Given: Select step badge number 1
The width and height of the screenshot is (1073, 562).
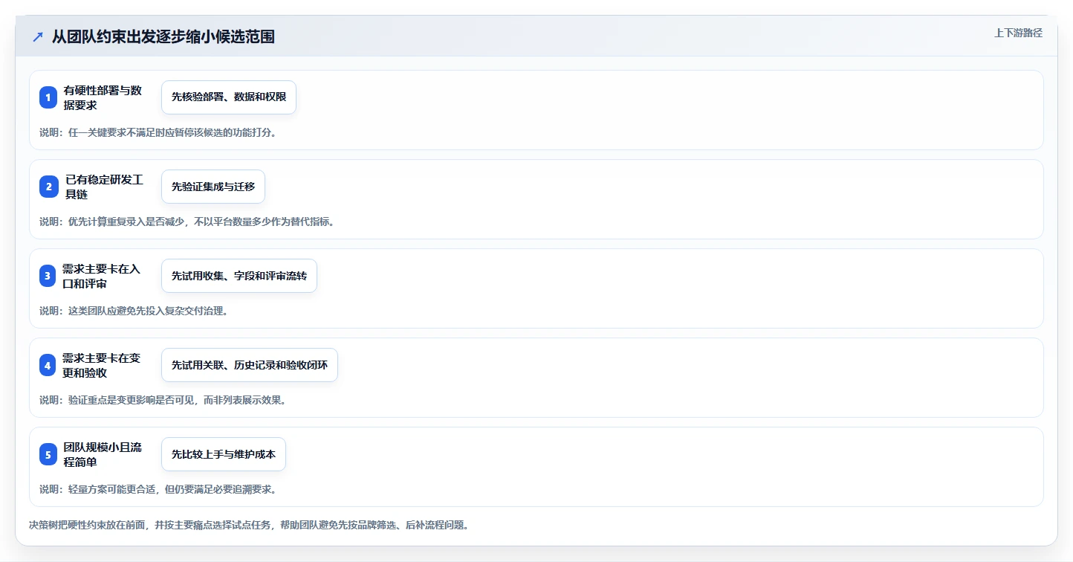Looking at the screenshot, I should click(48, 97).
